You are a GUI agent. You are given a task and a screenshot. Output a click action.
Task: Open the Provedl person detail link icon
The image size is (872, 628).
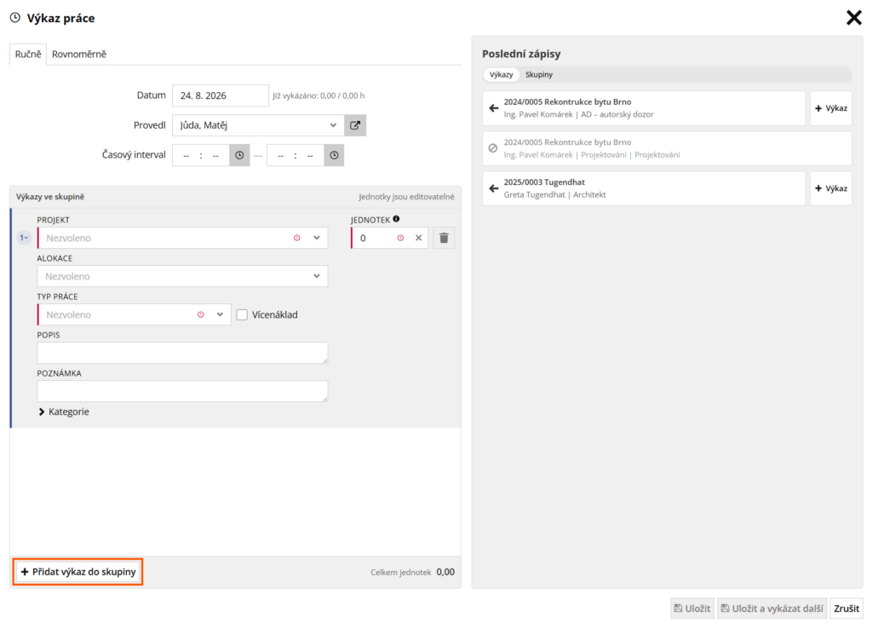pyautogui.click(x=355, y=125)
